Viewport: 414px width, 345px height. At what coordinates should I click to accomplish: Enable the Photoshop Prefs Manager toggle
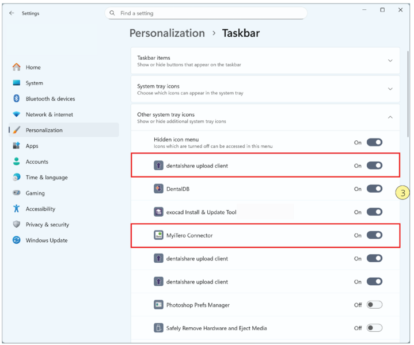point(374,305)
